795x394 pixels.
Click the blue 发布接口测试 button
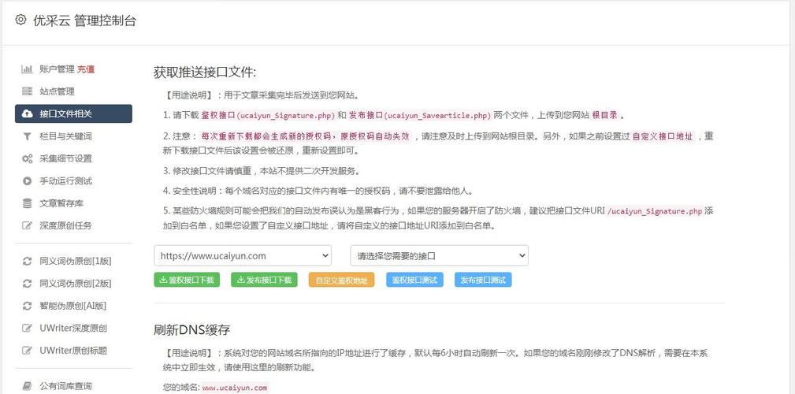pos(483,280)
